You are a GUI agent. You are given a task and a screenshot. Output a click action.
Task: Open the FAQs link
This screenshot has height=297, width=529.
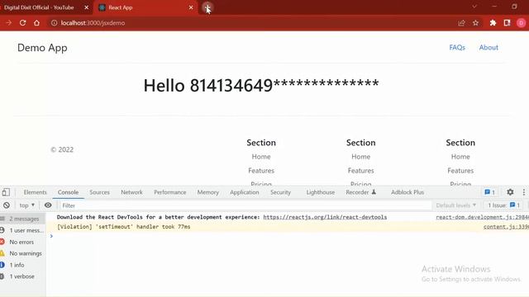[457, 48]
